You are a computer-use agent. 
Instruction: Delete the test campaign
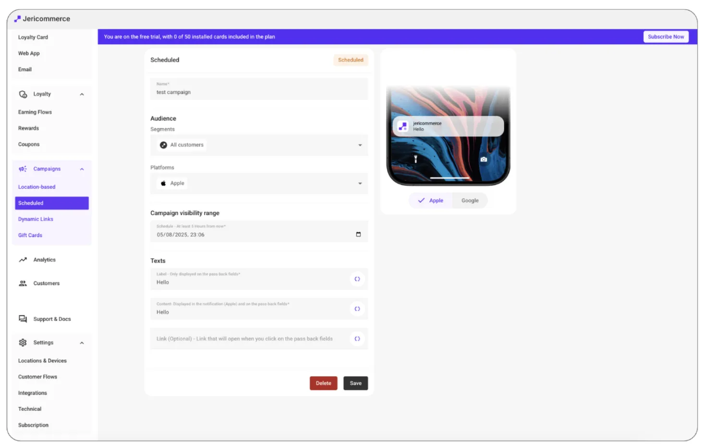pyautogui.click(x=323, y=383)
